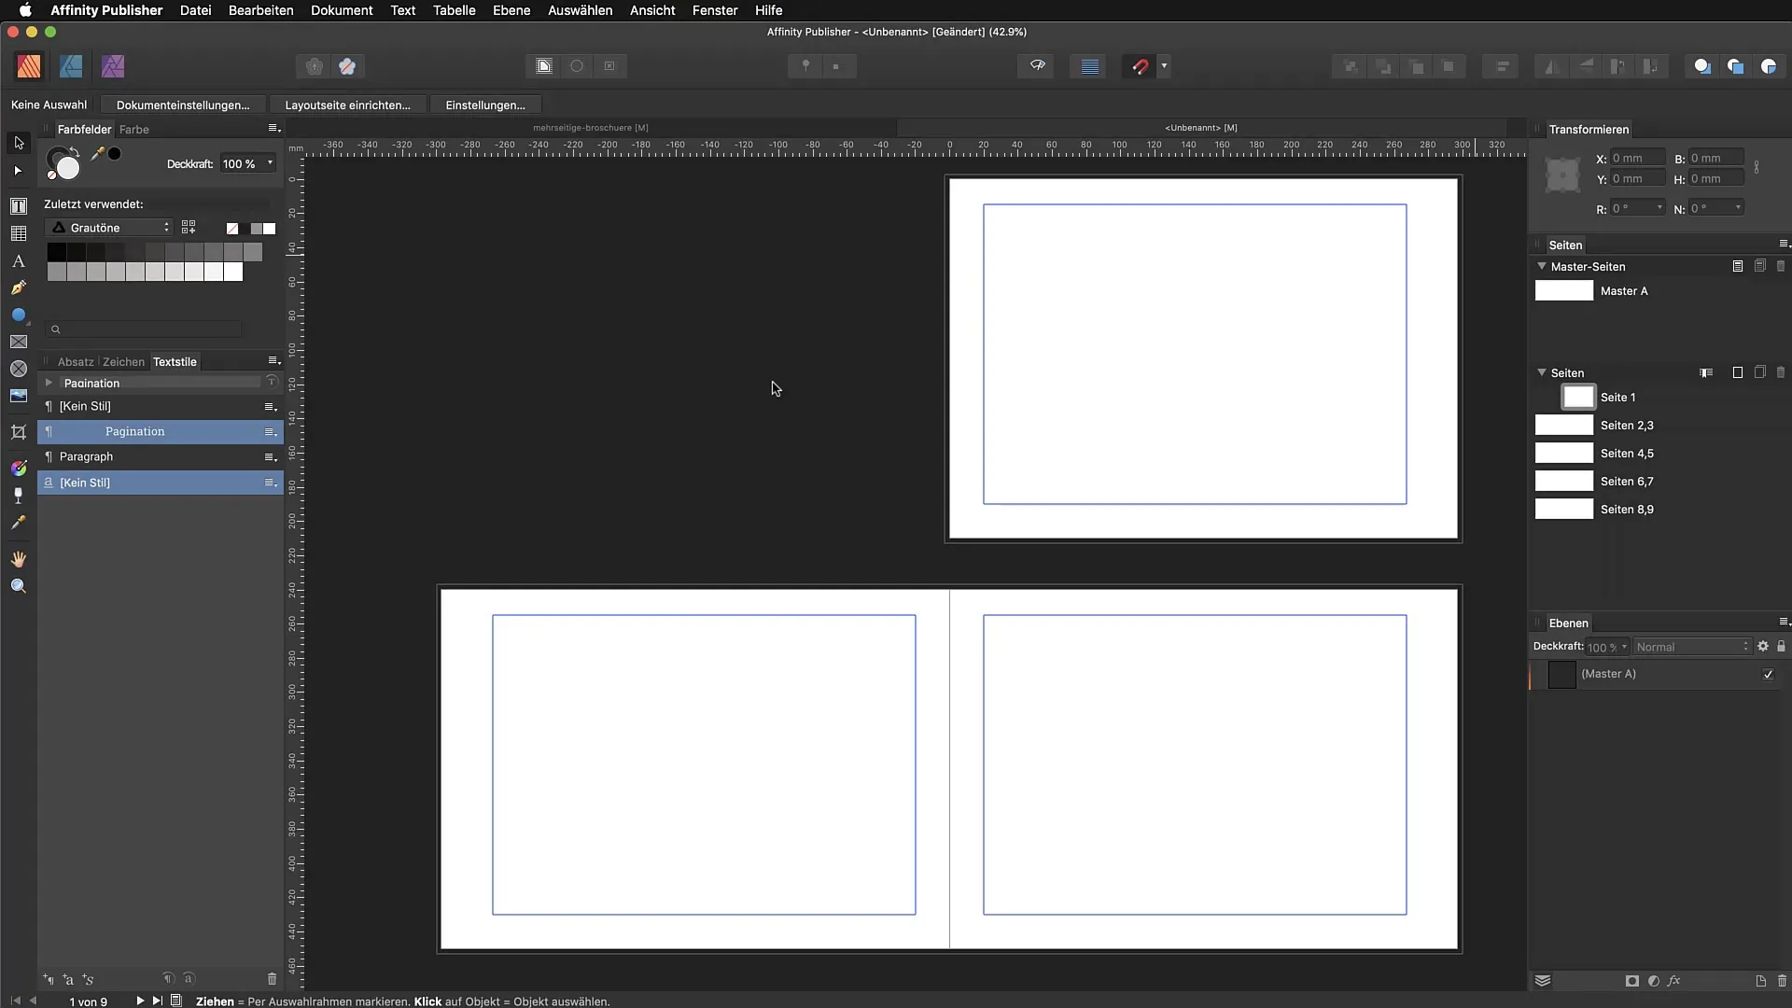Toggle the section manager icon in Seiten
Screen dimensions: 1792x1008
pos(1706,372)
